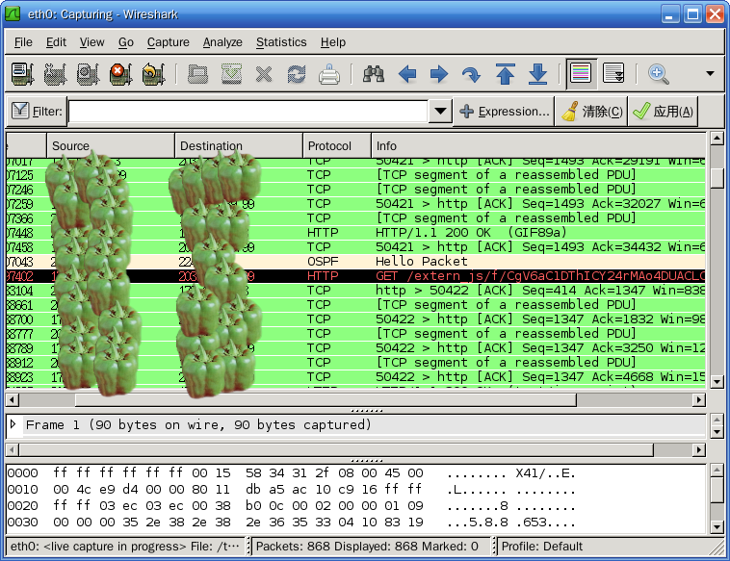Select row with Ack=32027

(355, 204)
